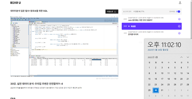The width and height of the screenshot is (192, 99).
Task: Click lecture 31 completion check icon
Action: coord(179,33)
